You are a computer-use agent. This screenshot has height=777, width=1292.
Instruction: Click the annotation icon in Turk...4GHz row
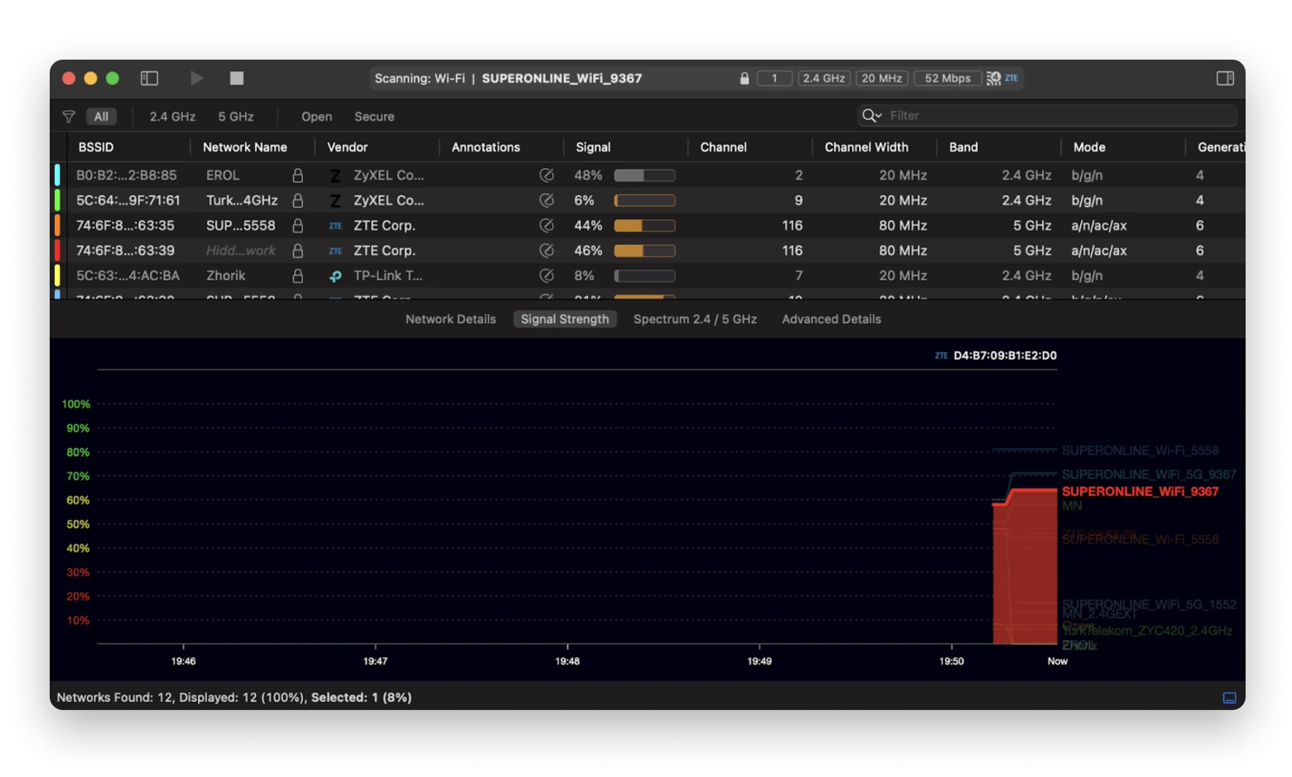pos(547,200)
